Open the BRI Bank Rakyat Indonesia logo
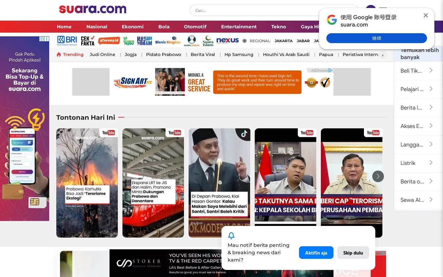Screen dimensions: 443x277 click(x=67, y=41)
